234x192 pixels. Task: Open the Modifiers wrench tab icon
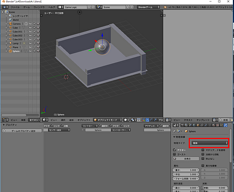(x=206, y=125)
